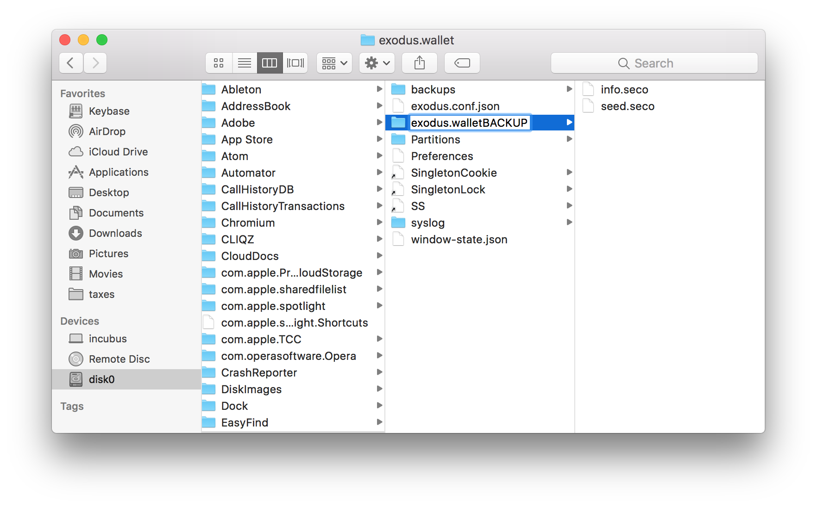Select the App Store folder
Viewport: 817px width, 507px height.
point(293,139)
